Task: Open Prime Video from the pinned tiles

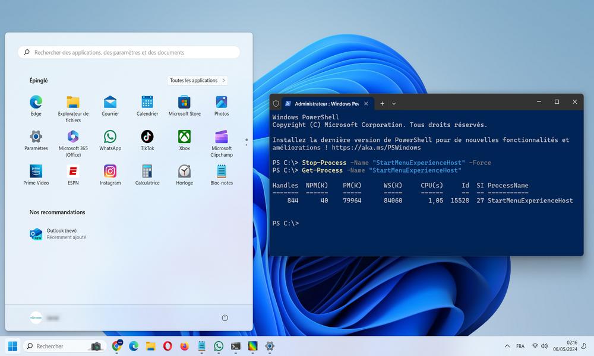Action: [x=36, y=172]
